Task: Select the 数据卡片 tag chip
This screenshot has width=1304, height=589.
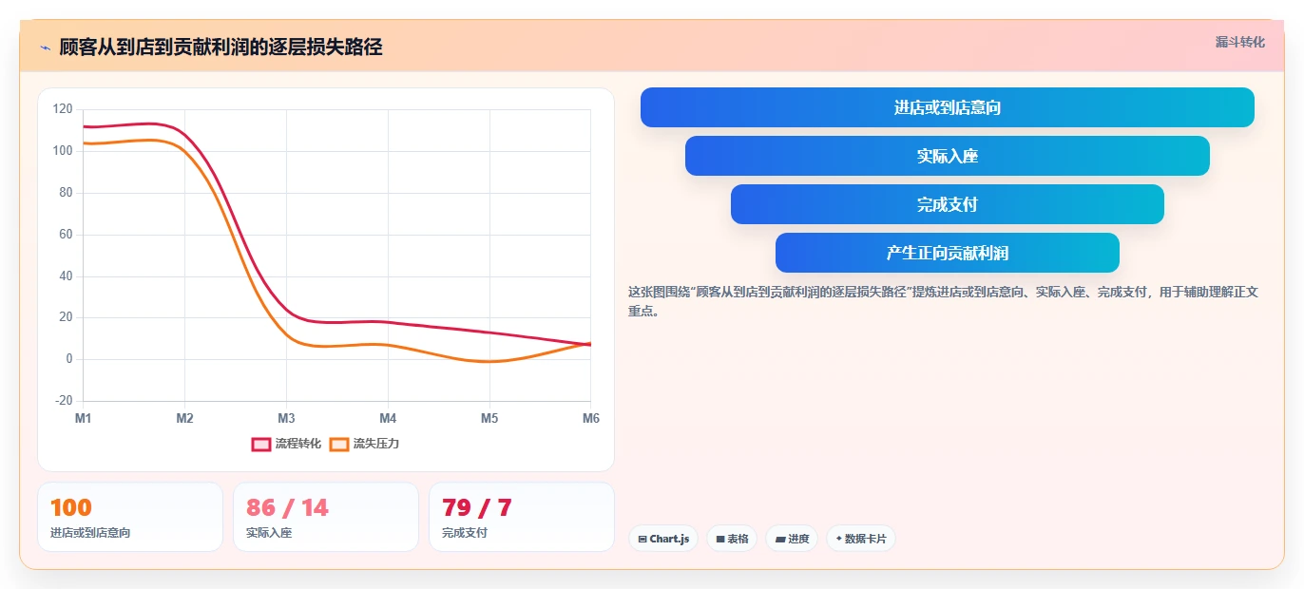Action: point(861,539)
